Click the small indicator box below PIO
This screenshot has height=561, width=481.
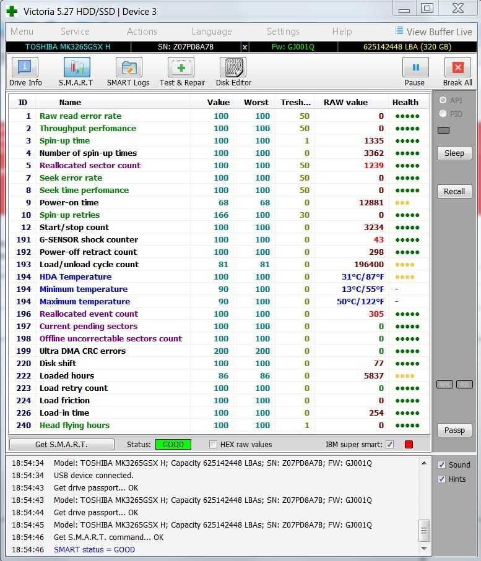[x=443, y=131]
